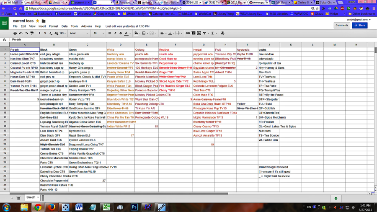Click the Insert comment icon
The height and width of the screenshot is (212, 377).
[193, 33]
